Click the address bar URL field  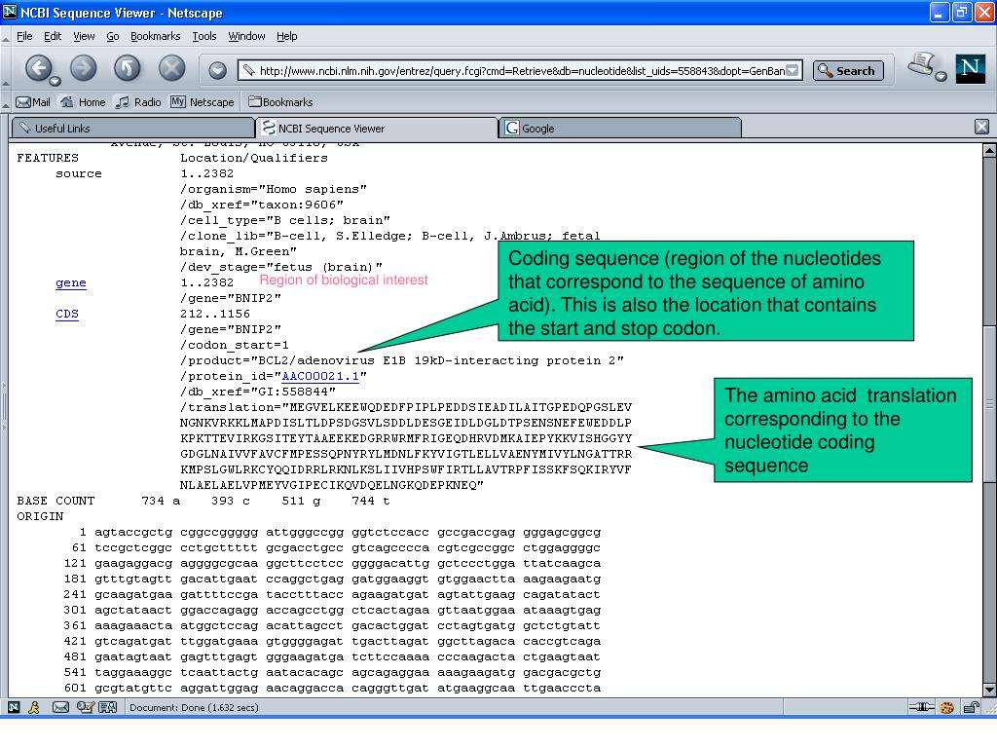[520, 70]
